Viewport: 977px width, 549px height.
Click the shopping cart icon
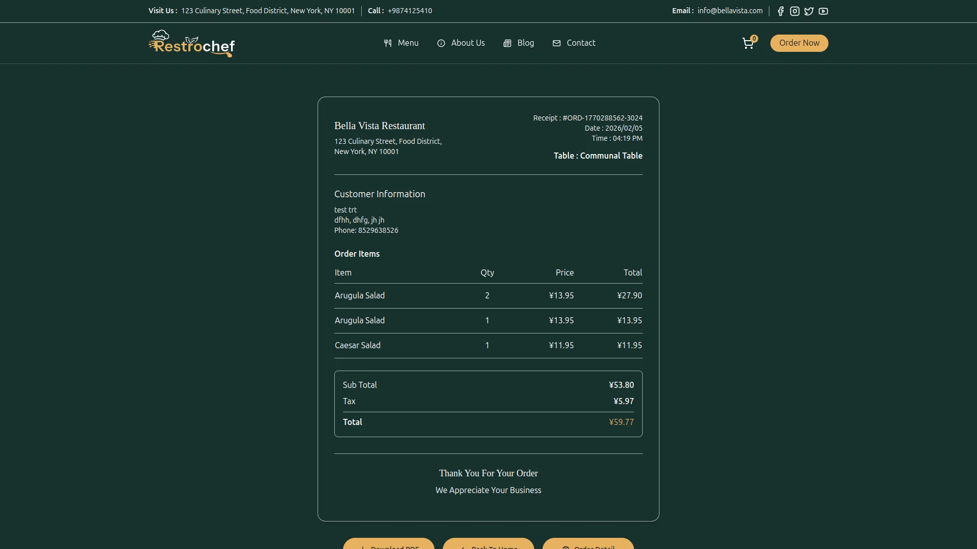click(x=748, y=44)
